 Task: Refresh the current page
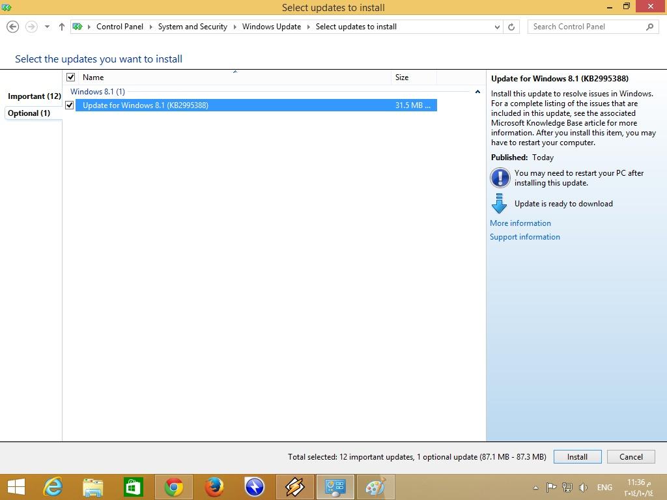point(511,27)
